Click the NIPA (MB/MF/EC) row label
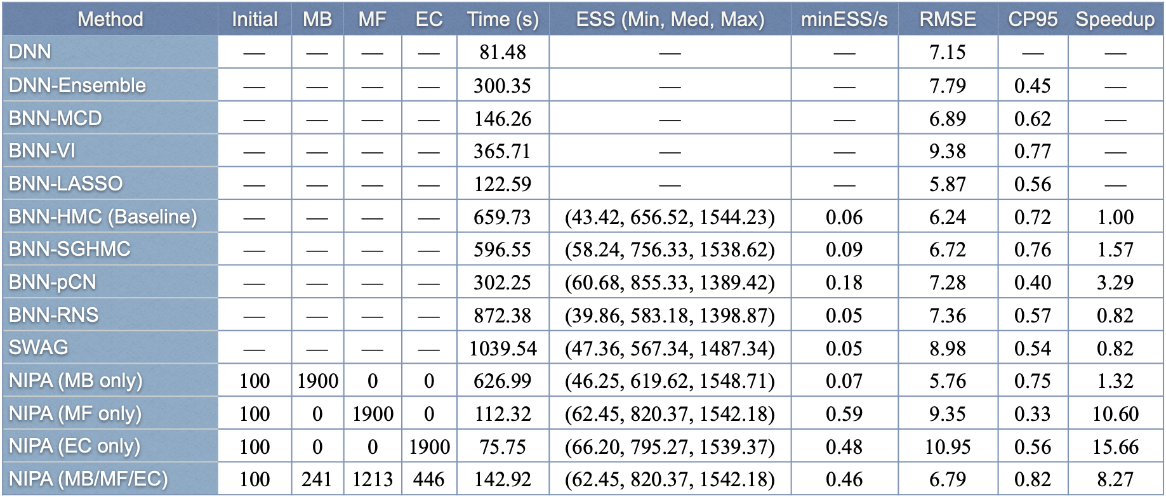 [x=88, y=479]
